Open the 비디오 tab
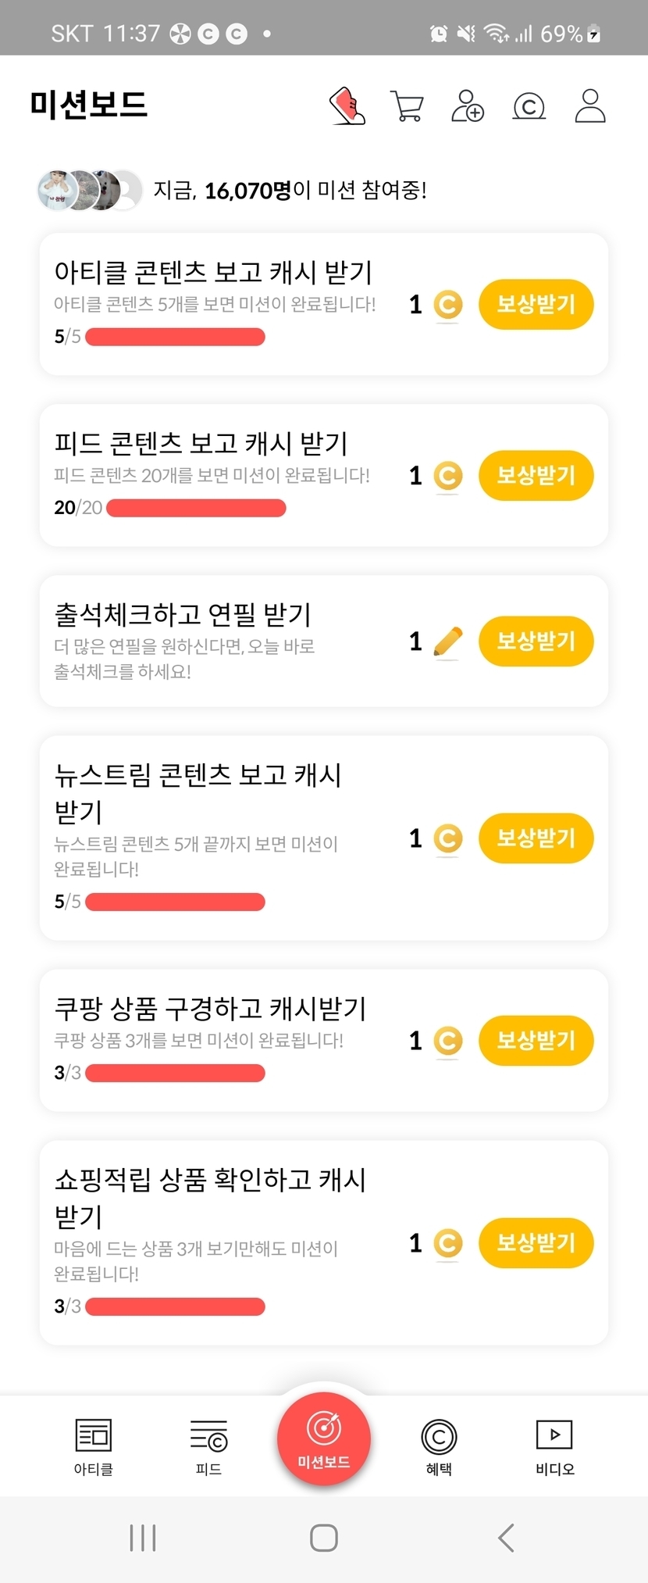648x1583 pixels. click(554, 1447)
